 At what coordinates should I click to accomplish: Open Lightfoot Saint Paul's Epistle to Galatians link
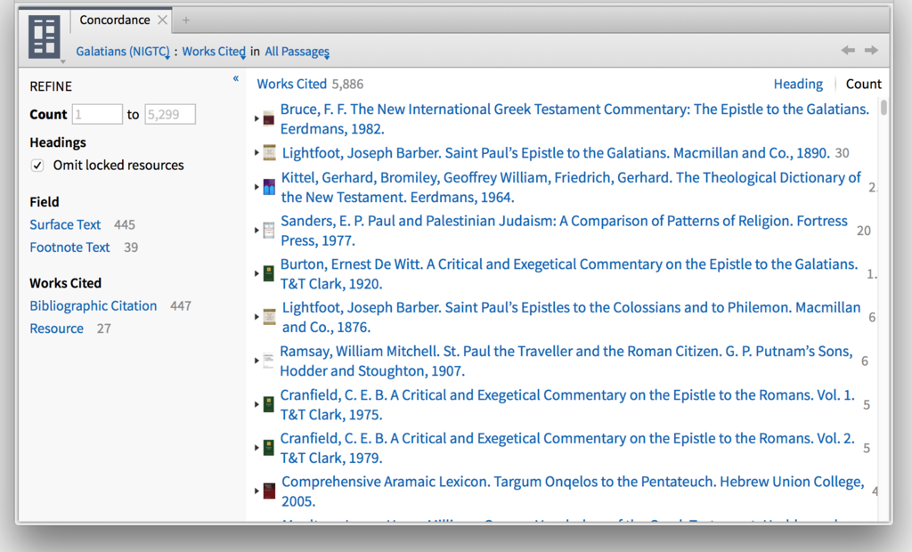point(556,153)
